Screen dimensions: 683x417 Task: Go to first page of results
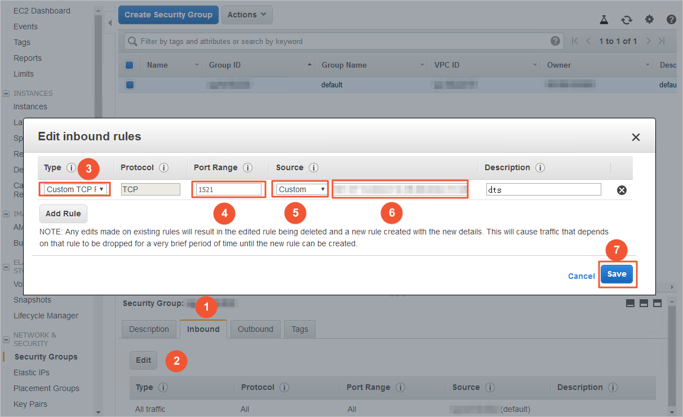tap(575, 41)
